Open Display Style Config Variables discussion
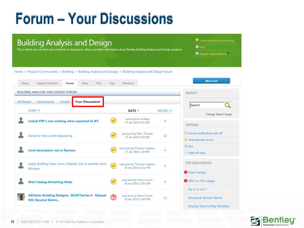This screenshot has width=304, height=228. coord(209,206)
